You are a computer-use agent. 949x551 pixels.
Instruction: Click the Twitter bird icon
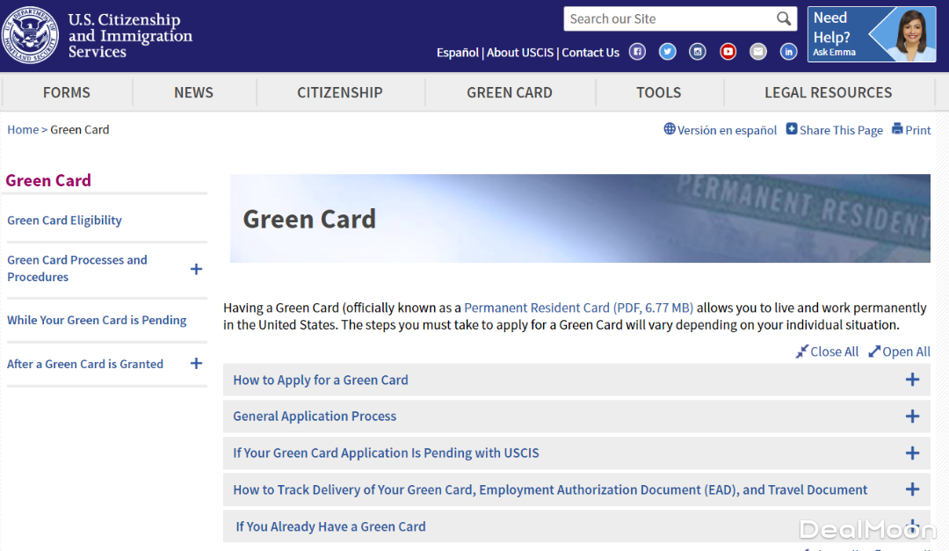[668, 52]
